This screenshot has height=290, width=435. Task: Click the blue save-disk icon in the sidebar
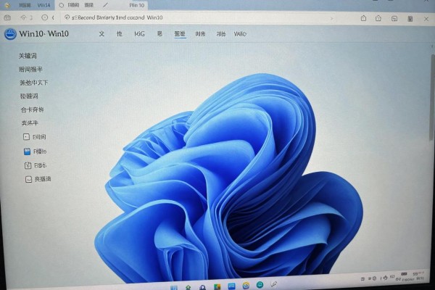27,152
